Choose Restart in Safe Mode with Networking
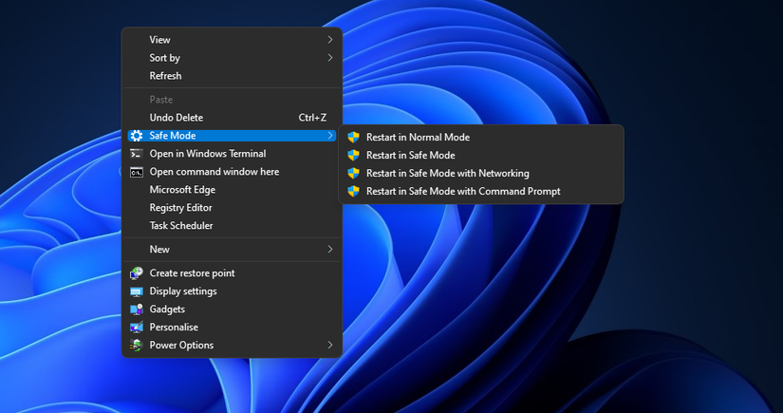The width and height of the screenshot is (783, 413). point(481,174)
